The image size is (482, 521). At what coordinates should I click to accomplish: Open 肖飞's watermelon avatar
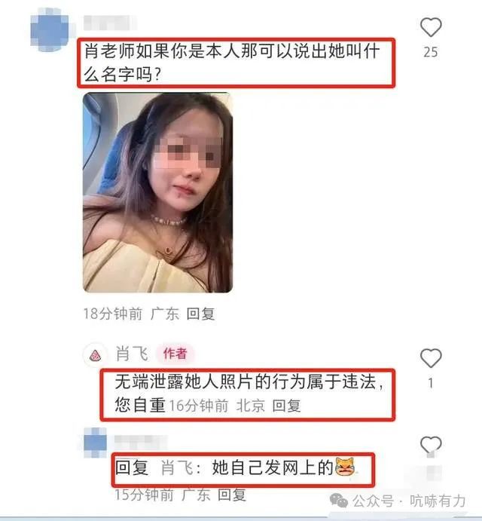pos(96,355)
